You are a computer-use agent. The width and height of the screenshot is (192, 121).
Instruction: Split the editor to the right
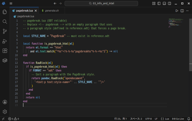(182, 10)
